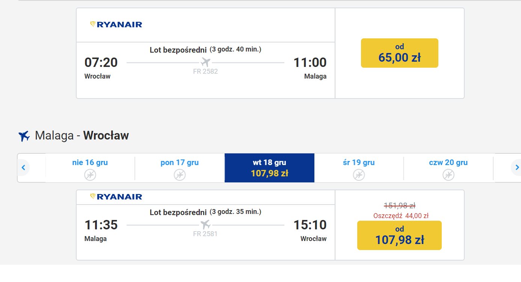The height and width of the screenshot is (282, 521).
Task: Click the flight number FR 2582
Action: coord(205,71)
